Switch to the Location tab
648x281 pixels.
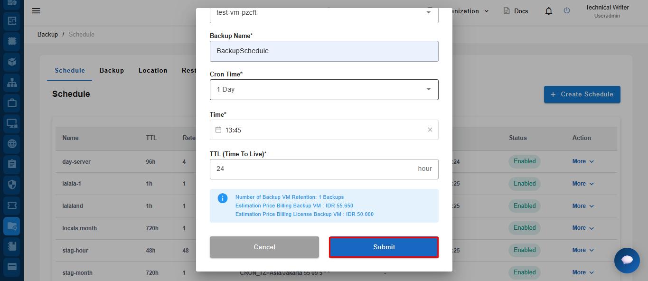click(x=153, y=70)
